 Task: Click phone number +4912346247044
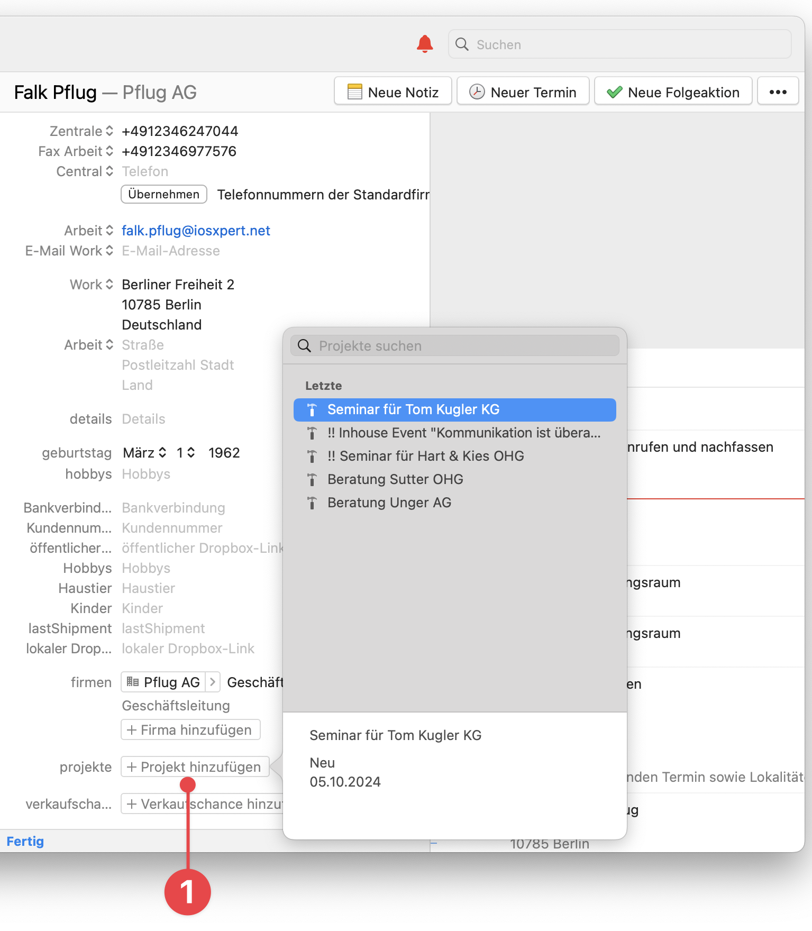180,131
